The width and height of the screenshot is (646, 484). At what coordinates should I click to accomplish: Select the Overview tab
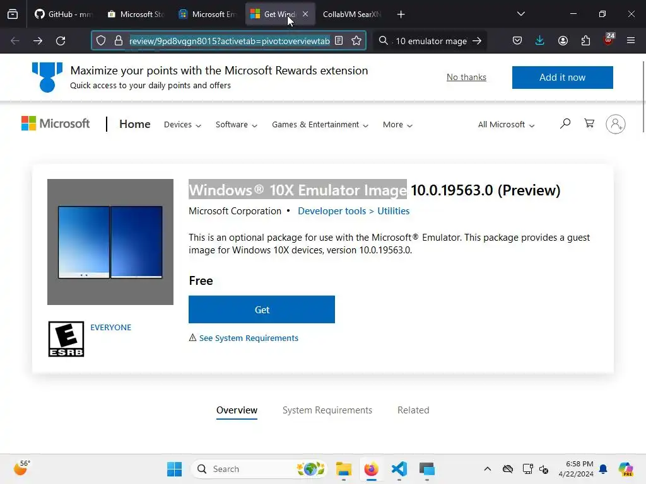(x=237, y=410)
